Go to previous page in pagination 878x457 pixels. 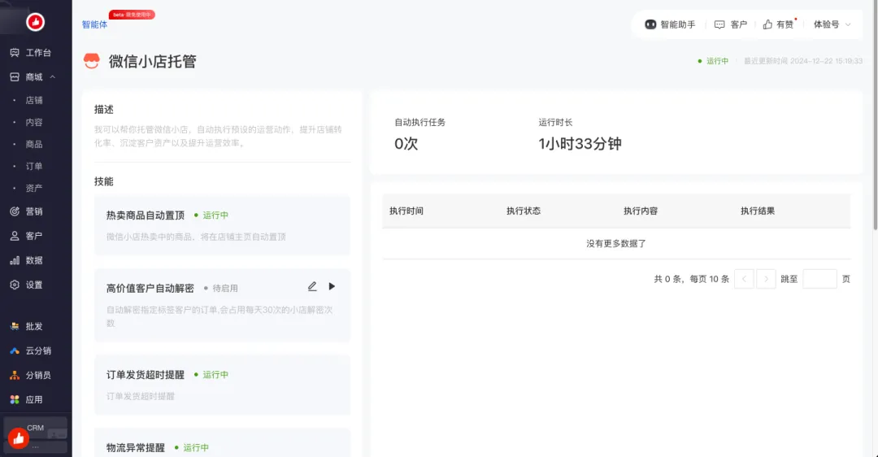744,279
